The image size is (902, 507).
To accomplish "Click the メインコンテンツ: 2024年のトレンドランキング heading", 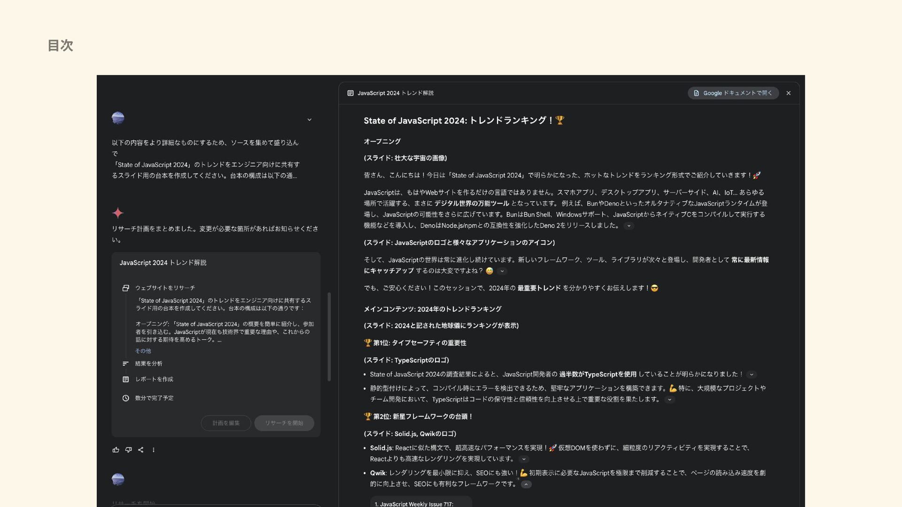I will [x=432, y=309].
